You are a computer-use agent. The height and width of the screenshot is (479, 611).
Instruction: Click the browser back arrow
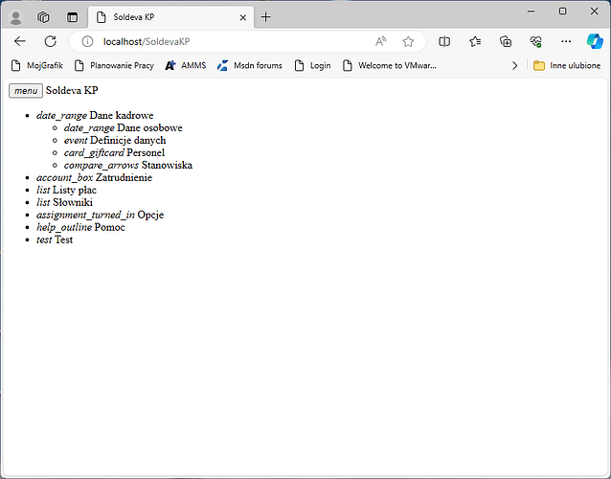(x=20, y=41)
